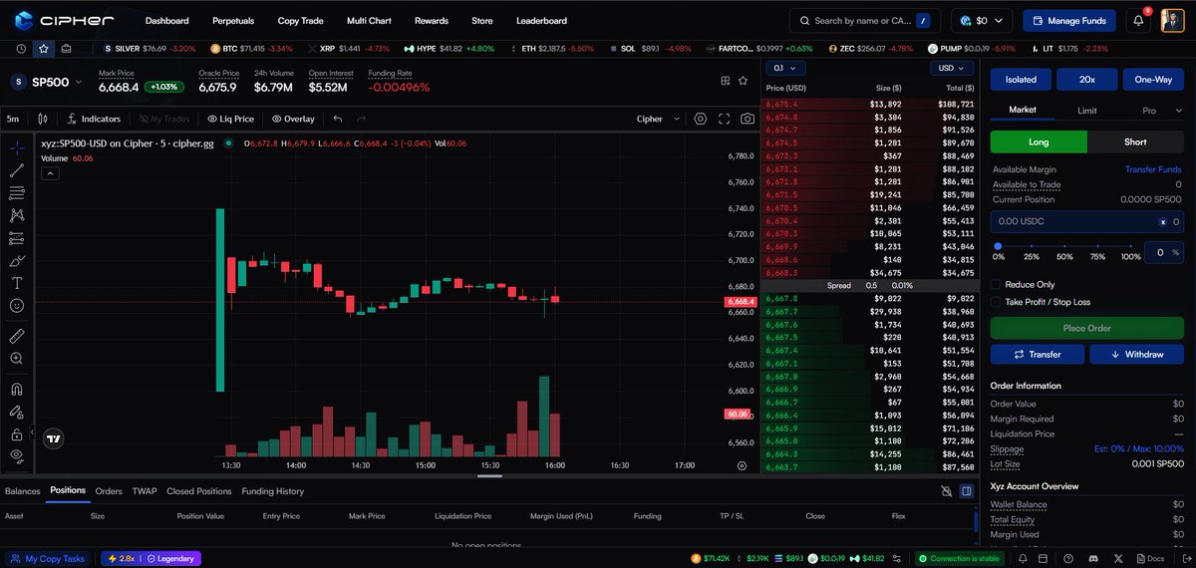Open the emoji icons tool

click(17, 305)
